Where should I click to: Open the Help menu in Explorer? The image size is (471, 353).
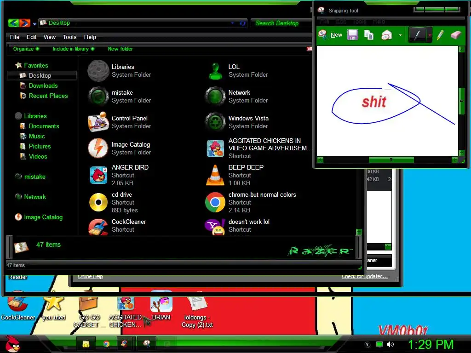pos(90,37)
